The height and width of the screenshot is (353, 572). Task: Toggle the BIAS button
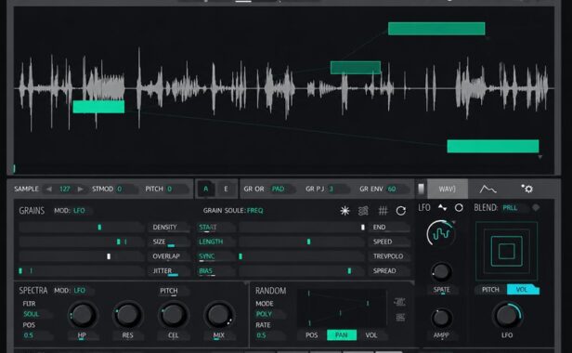[x=215, y=271]
